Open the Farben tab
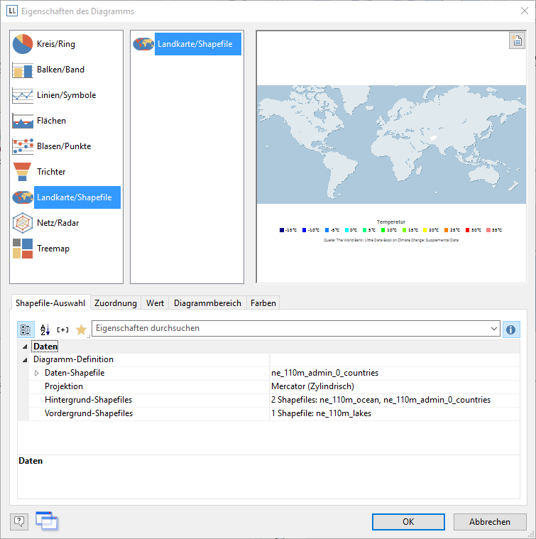 (263, 303)
